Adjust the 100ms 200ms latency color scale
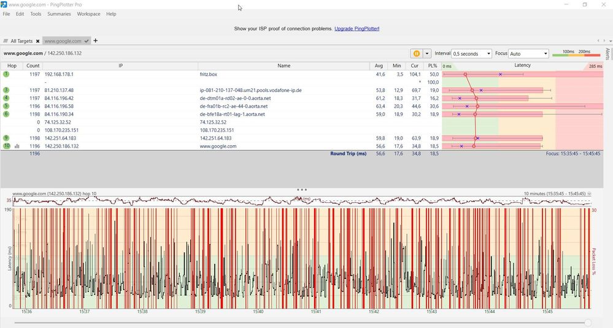 576,53
